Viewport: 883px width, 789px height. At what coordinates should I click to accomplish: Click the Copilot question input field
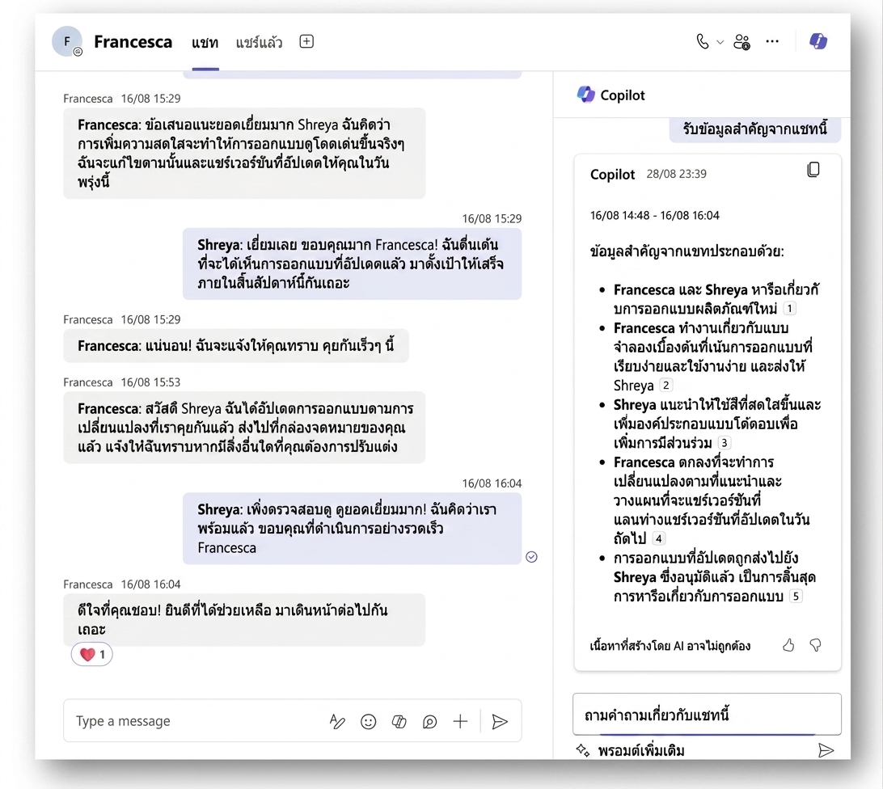707,715
